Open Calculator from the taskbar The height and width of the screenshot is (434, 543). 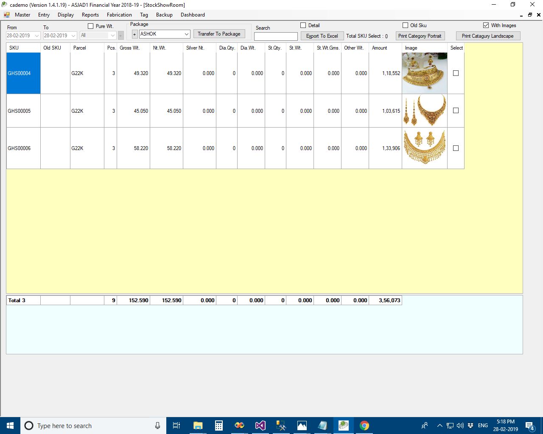point(219,426)
